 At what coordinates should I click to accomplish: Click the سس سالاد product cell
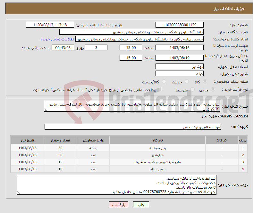tap(157, 169)
